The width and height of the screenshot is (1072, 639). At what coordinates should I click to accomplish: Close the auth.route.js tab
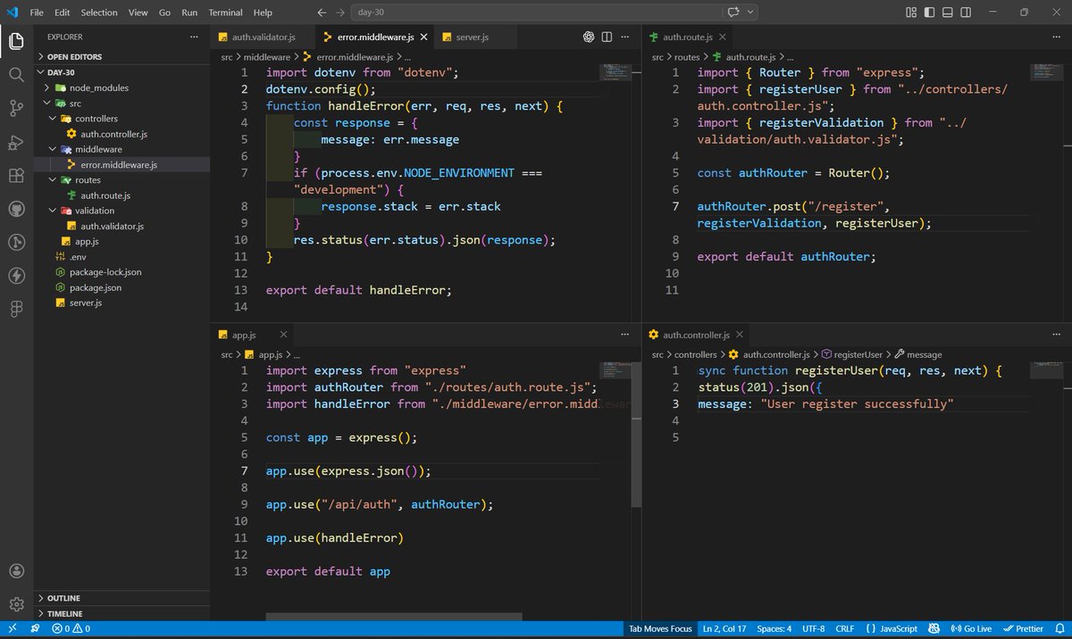(722, 37)
